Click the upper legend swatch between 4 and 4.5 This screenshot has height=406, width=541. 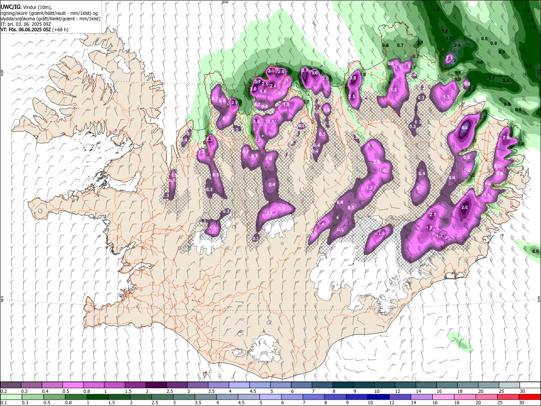point(239,385)
